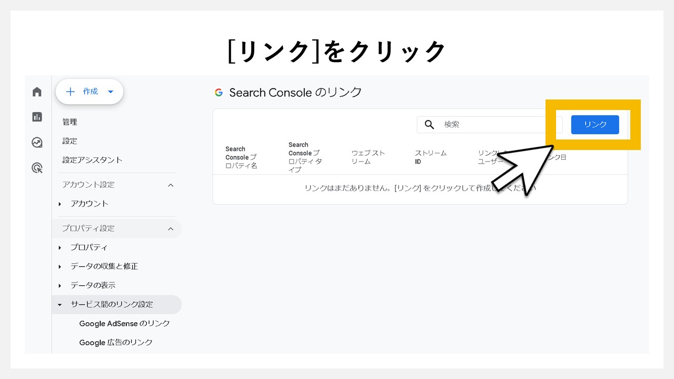The width and height of the screenshot is (674, 379).
Task: Expand the プロパティ tree item
Action: click(x=61, y=247)
